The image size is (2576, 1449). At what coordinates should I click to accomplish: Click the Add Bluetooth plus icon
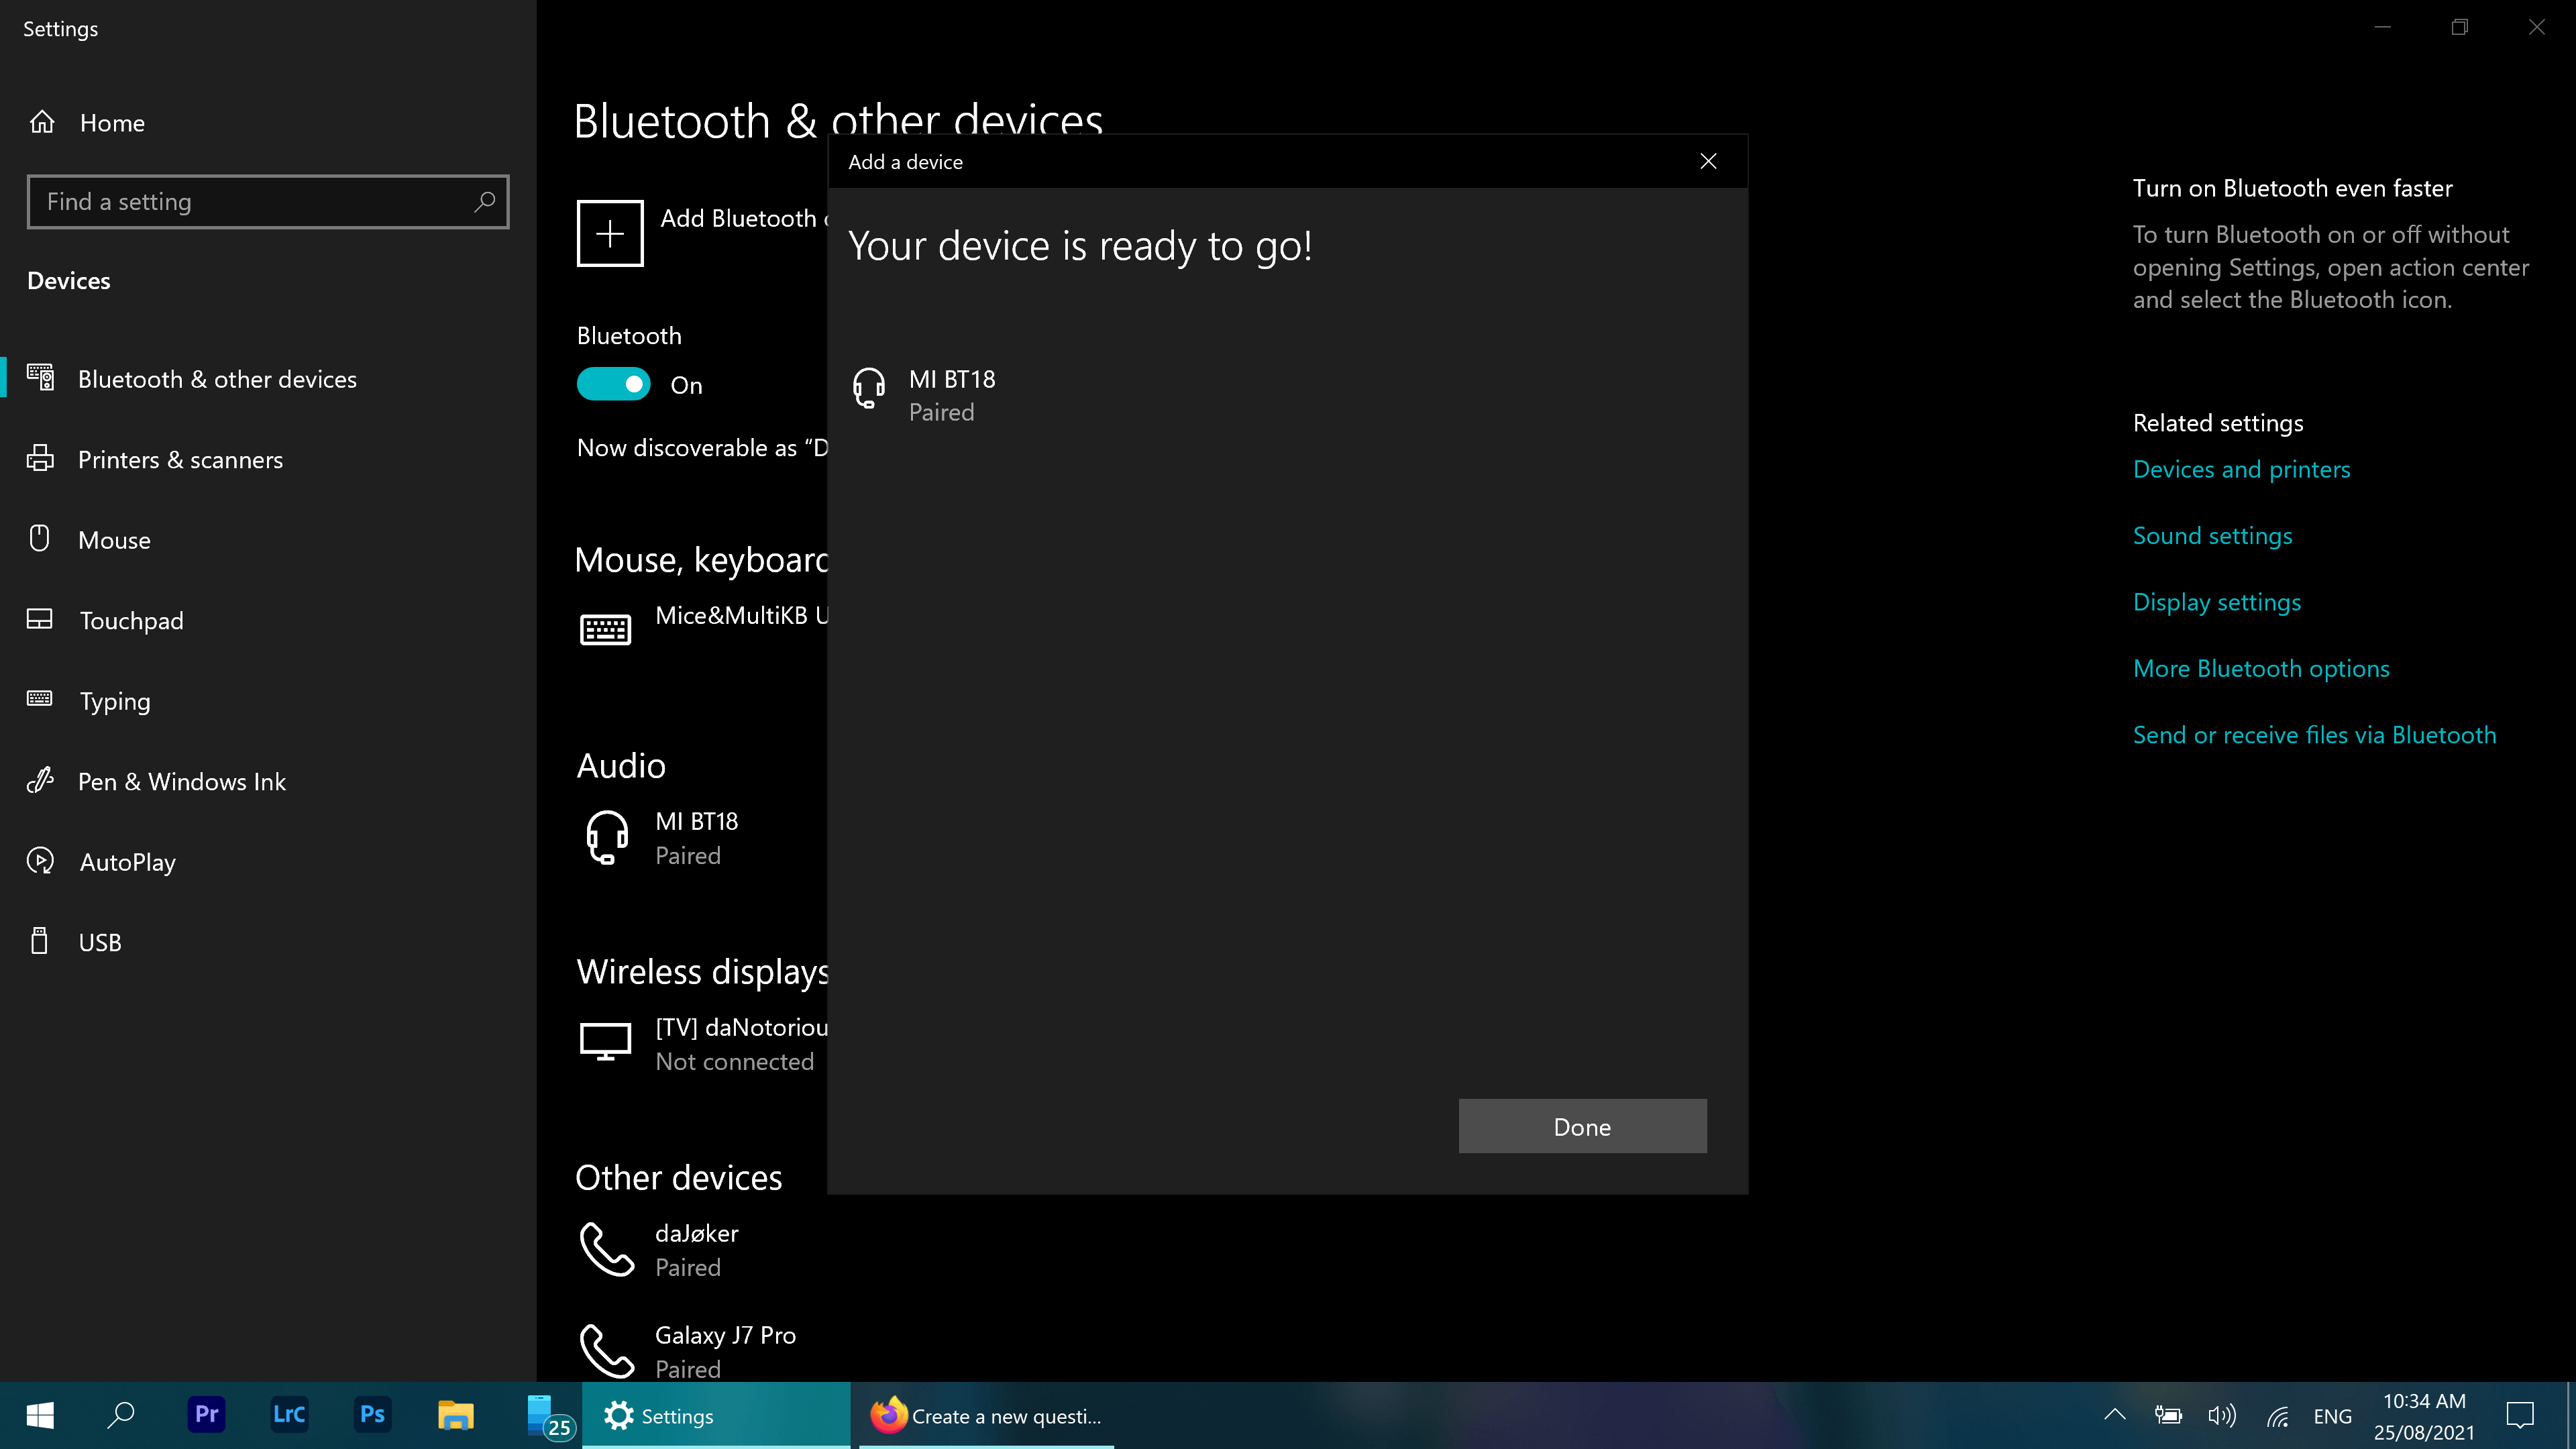(610, 233)
